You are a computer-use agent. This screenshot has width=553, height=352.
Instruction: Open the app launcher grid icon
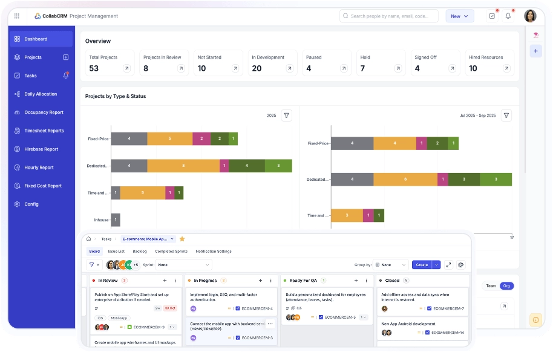point(17,16)
